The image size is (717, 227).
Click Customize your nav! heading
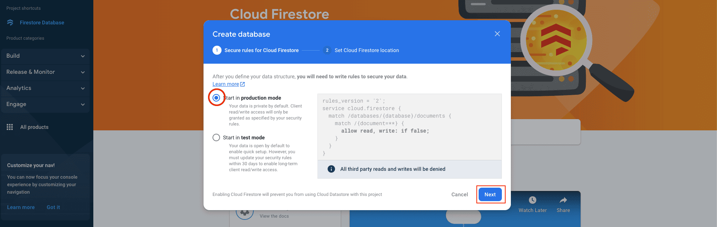point(31,165)
